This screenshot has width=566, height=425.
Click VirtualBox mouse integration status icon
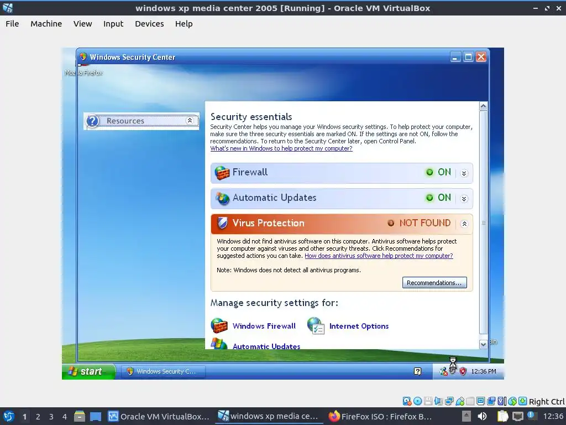pyautogui.click(x=512, y=401)
